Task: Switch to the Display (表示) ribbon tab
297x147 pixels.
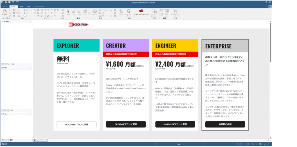Action: pos(21,7)
